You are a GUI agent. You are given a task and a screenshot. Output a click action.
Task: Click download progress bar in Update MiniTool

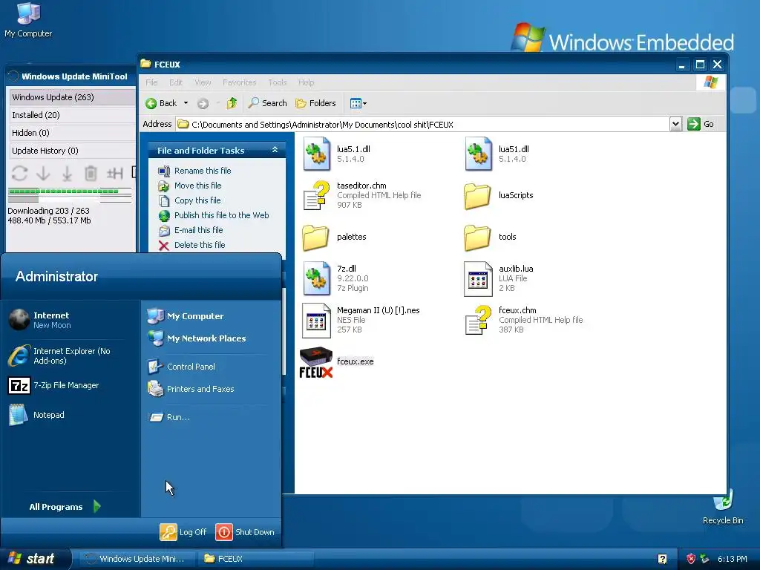[70, 191]
